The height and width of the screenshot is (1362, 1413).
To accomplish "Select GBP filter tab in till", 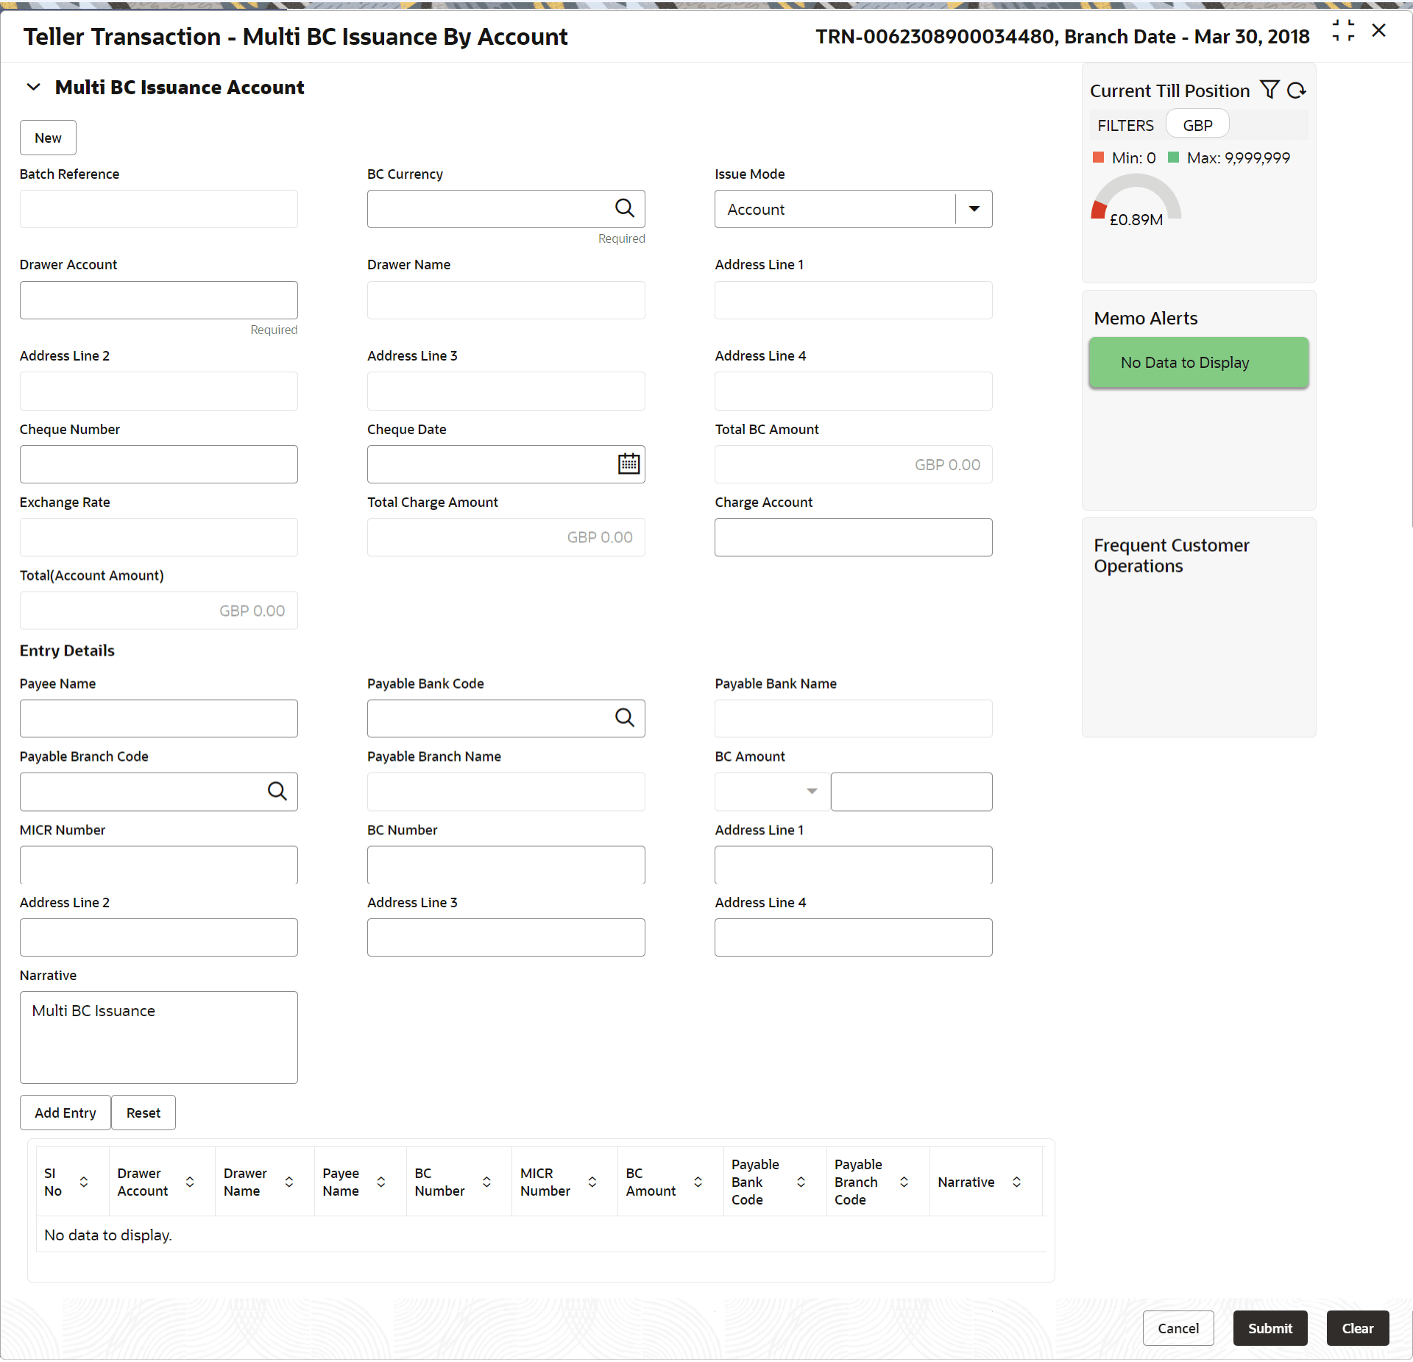I will 1197,125.
